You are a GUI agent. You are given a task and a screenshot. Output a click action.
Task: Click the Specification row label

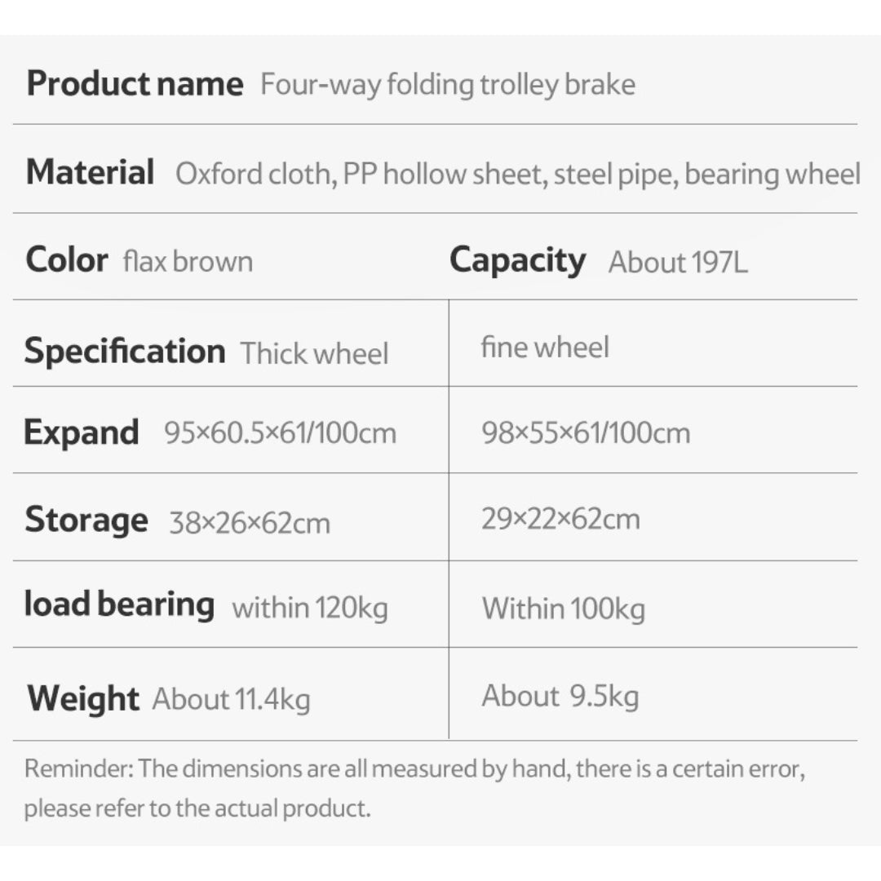pyautogui.click(x=124, y=351)
